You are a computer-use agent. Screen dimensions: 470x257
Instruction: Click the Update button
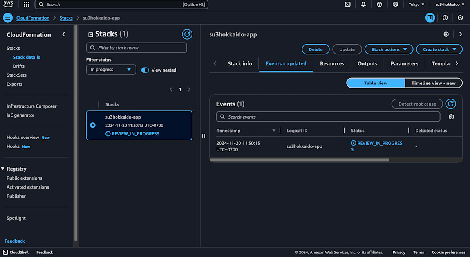click(347, 49)
